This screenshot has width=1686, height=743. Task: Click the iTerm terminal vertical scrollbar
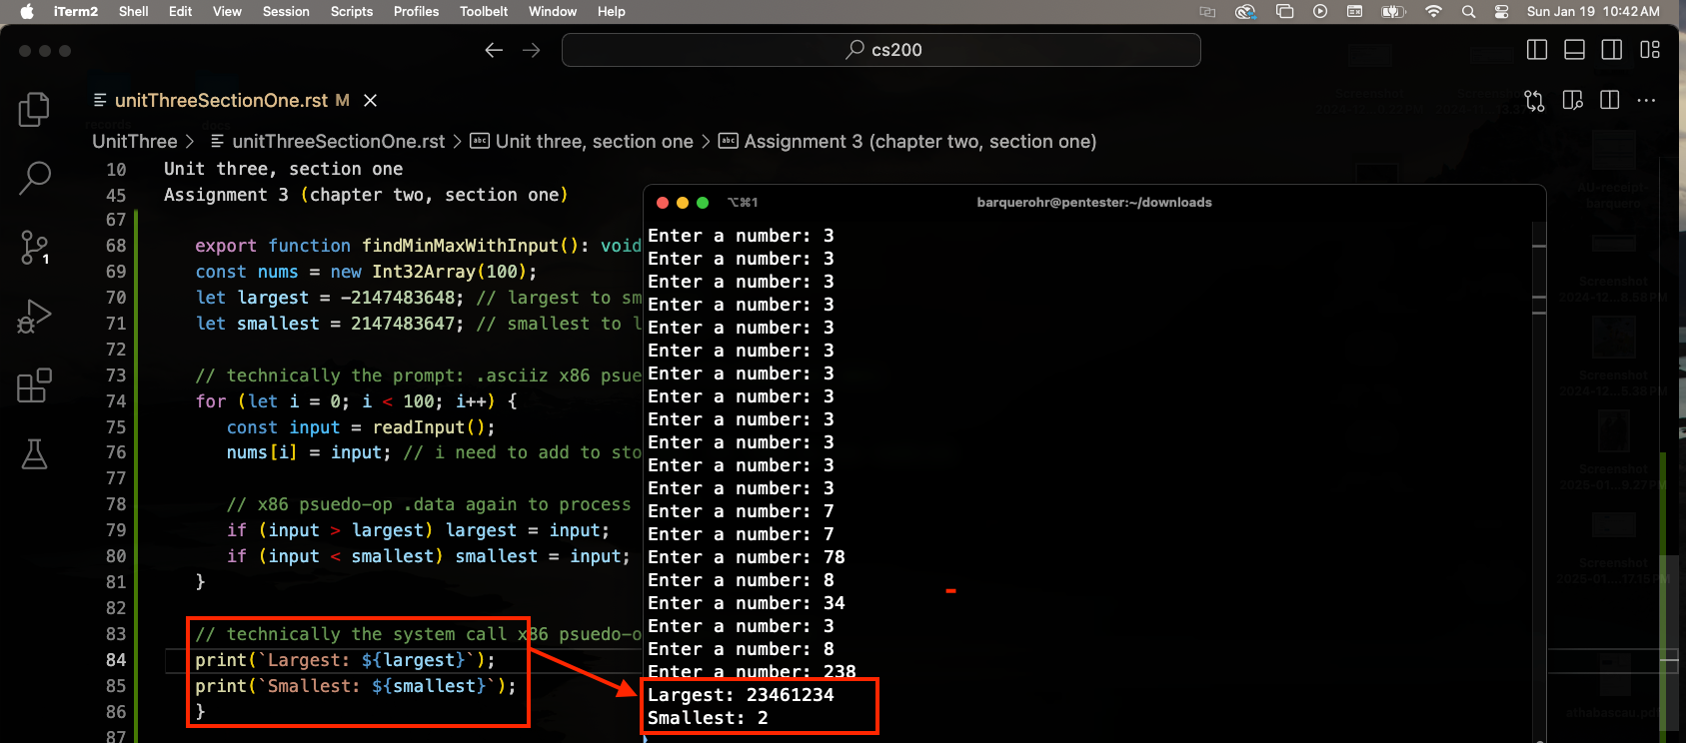click(x=1539, y=479)
